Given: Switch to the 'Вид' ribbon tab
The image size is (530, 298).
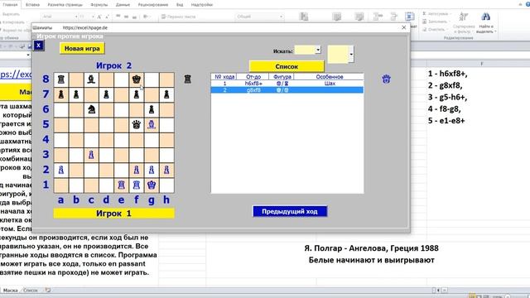Looking at the screenshot, I should (180, 5).
